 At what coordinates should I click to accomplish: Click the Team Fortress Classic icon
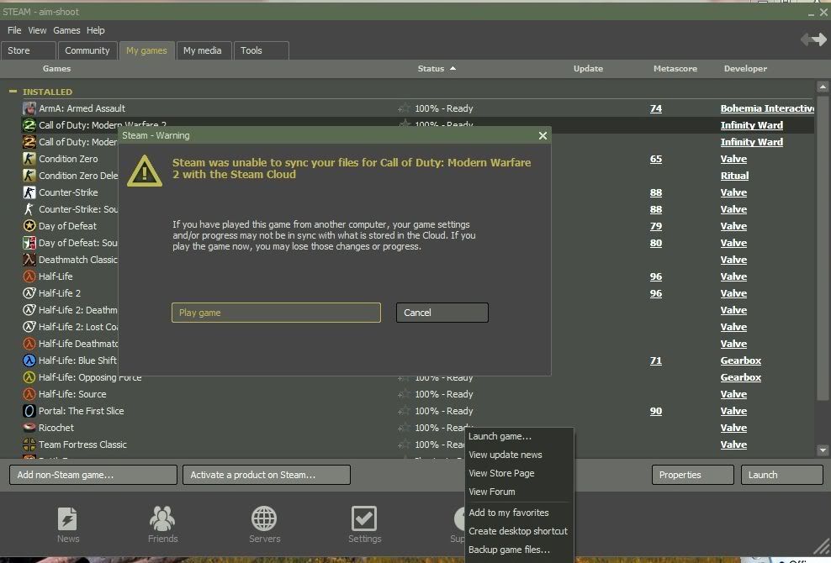29,445
